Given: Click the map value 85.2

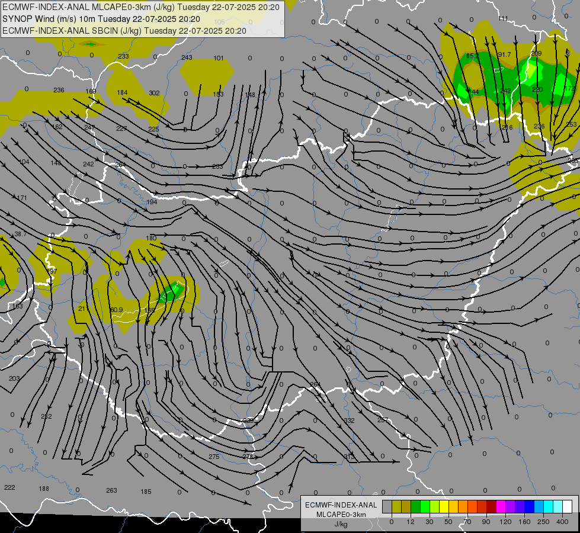Looking at the screenshot, I should (472, 56).
